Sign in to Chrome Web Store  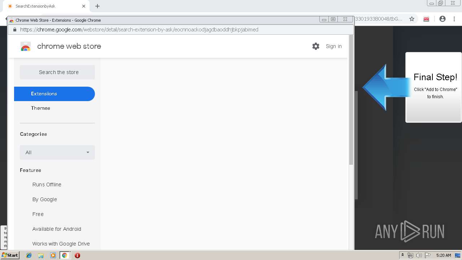click(334, 46)
